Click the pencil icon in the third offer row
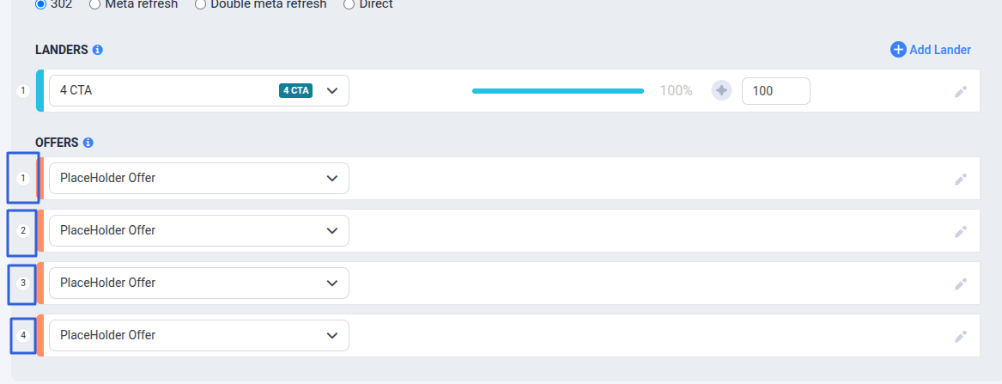 pyautogui.click(x=961, y=283)
